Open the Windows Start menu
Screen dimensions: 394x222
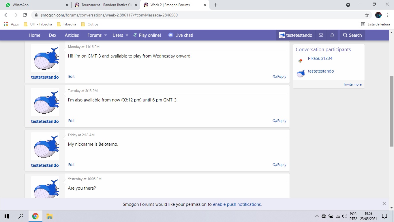[x=7, y=216]
